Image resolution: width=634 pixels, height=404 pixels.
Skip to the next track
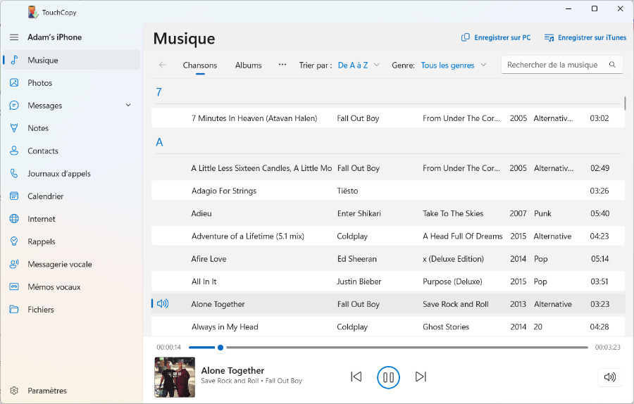tap(421, 377)
